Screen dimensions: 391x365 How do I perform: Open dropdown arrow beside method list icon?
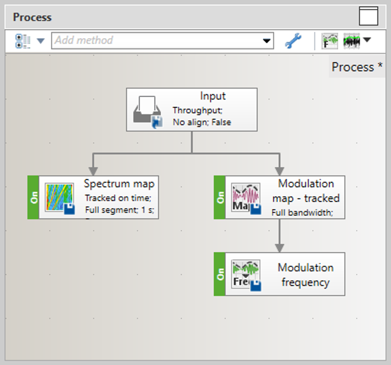41,41
